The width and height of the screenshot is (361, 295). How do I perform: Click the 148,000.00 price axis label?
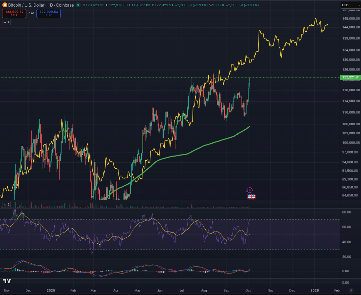(x=351, y=19)
